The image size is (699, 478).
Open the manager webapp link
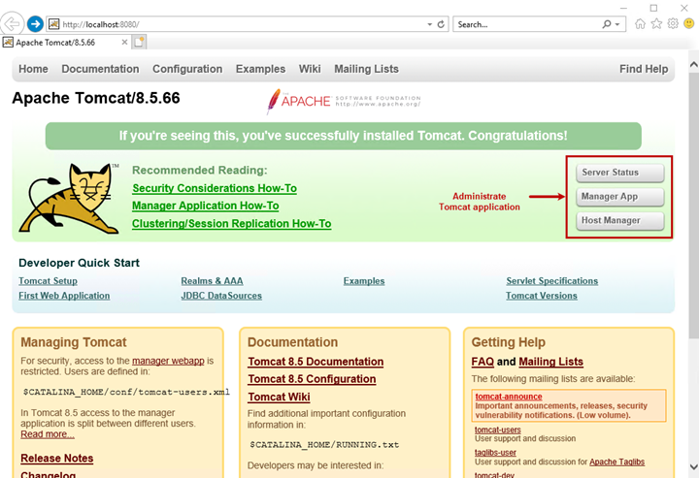coord(168,361)
